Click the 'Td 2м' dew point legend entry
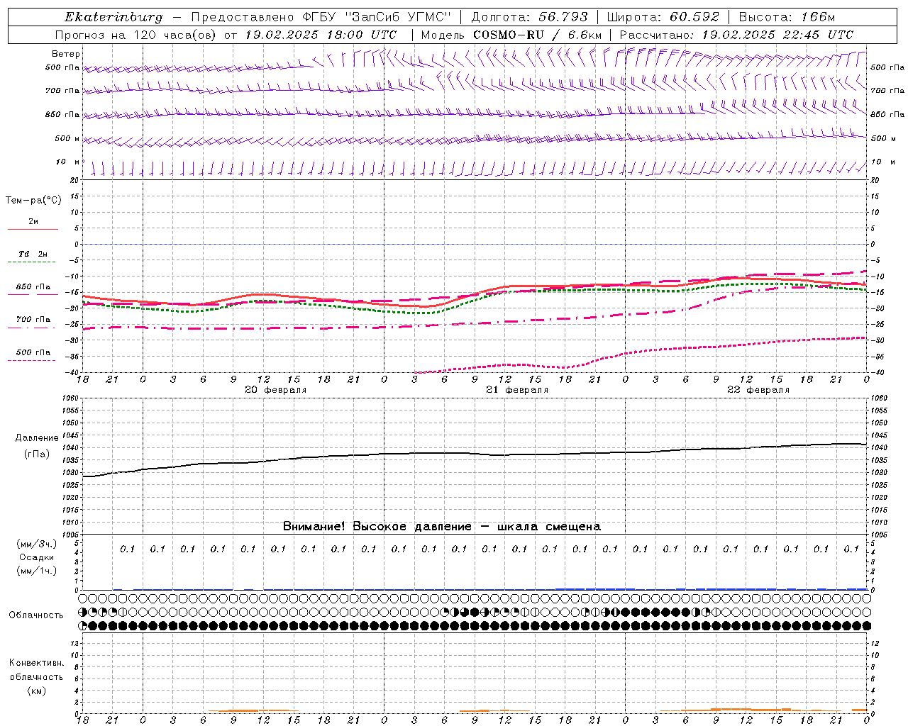Image resolution: width=908 pixels, height=726 pixels. pos(33,254)
